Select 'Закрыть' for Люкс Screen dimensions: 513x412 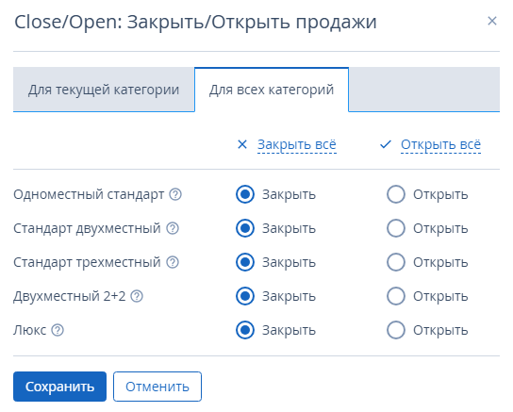point(245,330)
